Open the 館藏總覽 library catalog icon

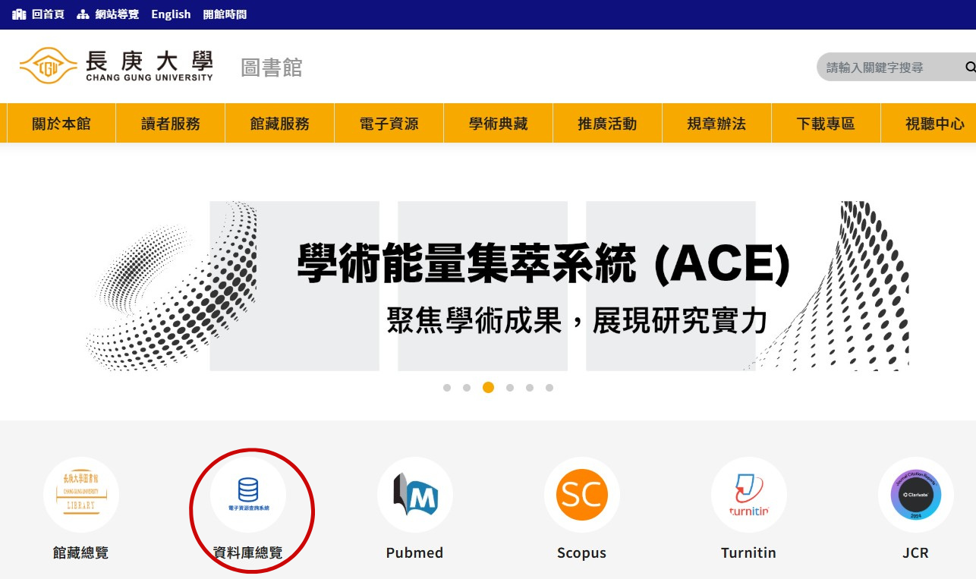click(x=81, y=495)
